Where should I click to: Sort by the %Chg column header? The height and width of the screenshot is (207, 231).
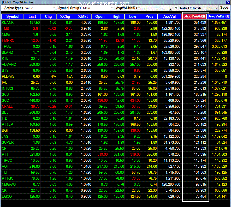(x=65, y=16)
